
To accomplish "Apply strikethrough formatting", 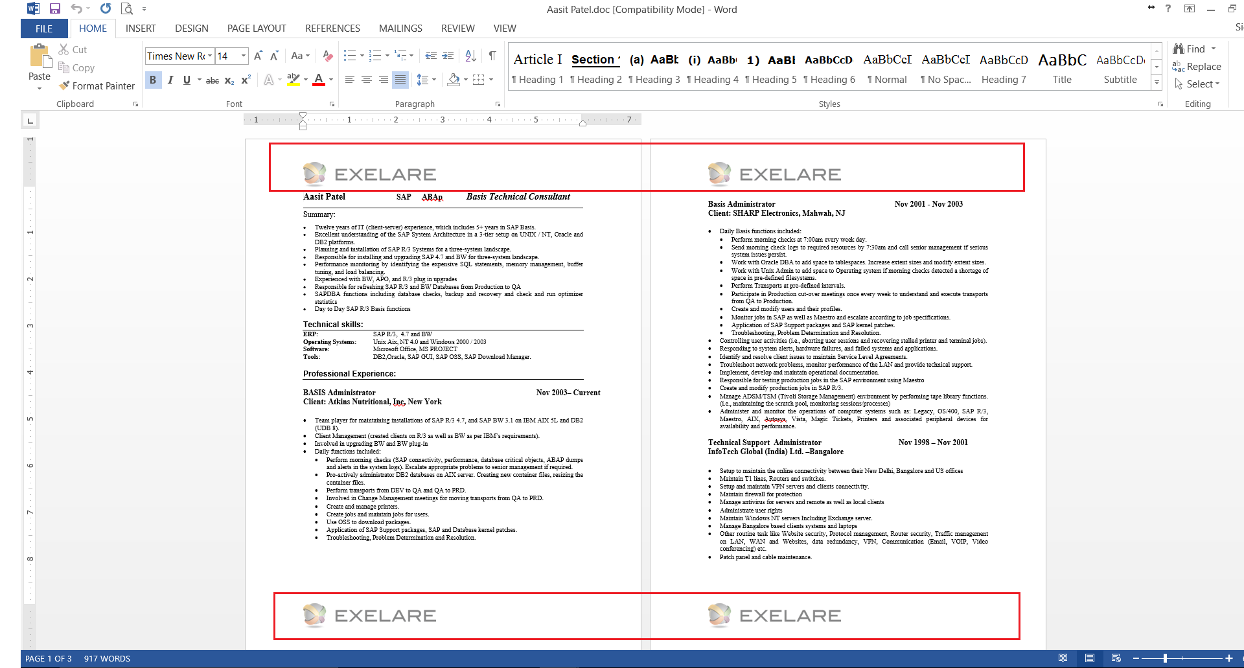I will [x=212, y=80].
